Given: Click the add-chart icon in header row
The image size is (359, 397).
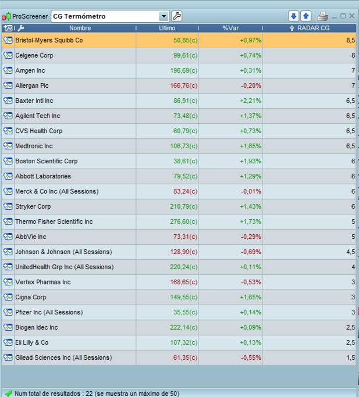Looking at the screenshot, I should click(8, 28).
